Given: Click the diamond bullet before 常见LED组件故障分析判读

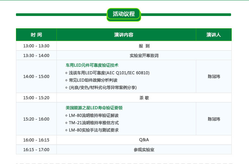Looking at the screenshot, I should (x=66, y=80).
